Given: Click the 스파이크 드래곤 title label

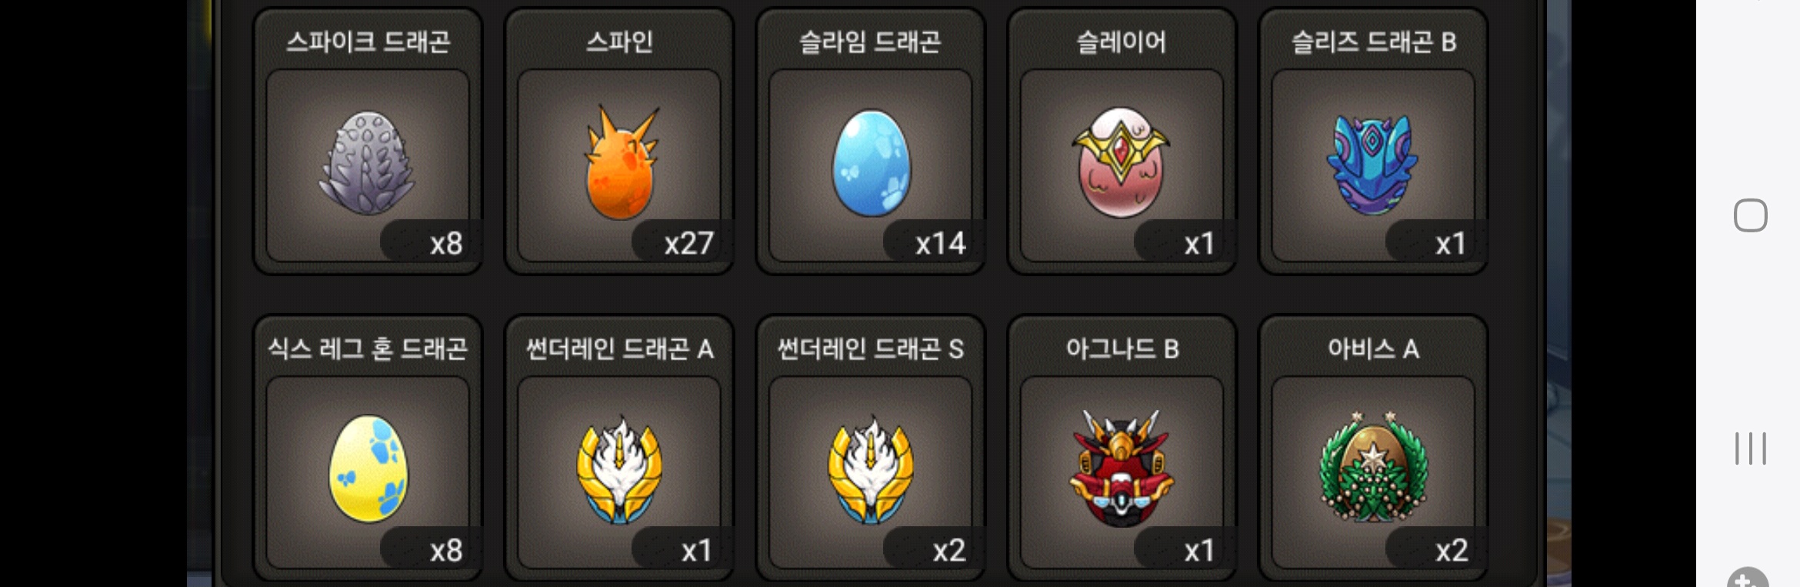Looking at the screenshot, I should tap(368, 42).
